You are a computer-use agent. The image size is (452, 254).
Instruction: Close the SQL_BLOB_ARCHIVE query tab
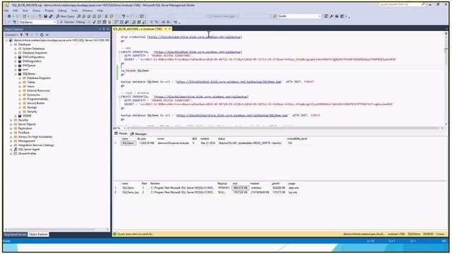click(x=169, y=29)
